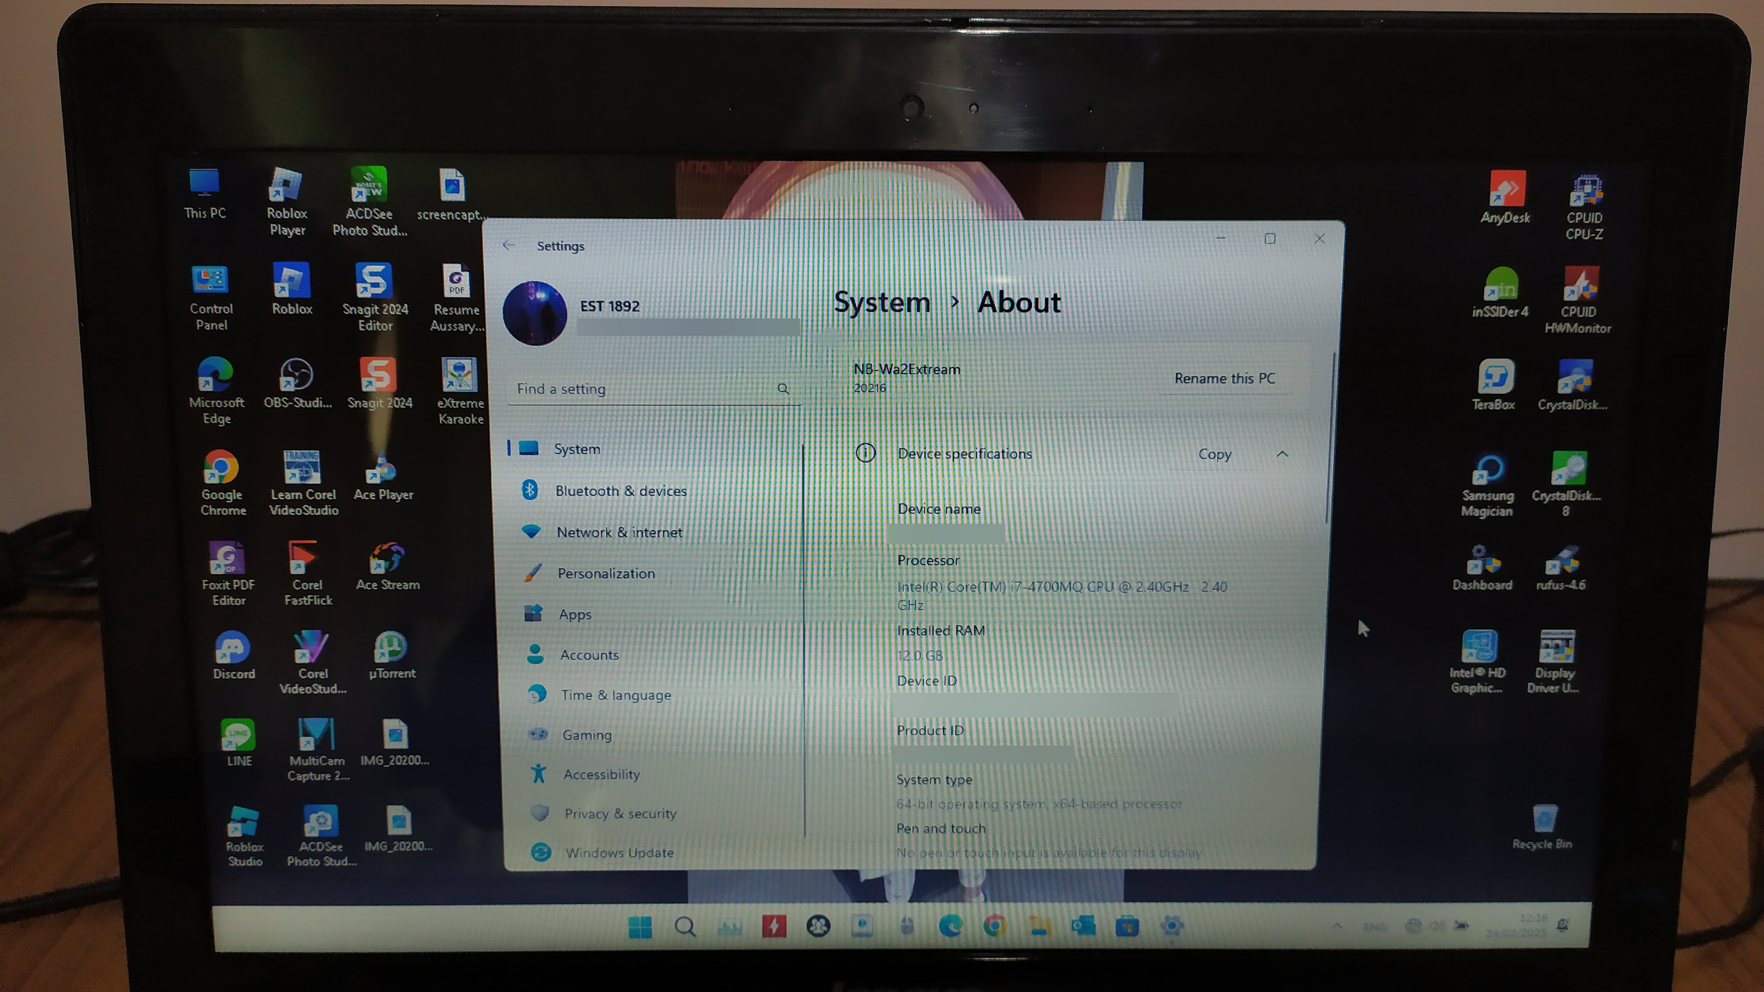Open File Explorer from the taskbar
The image size is (1764, 992).
point(1039,926)
